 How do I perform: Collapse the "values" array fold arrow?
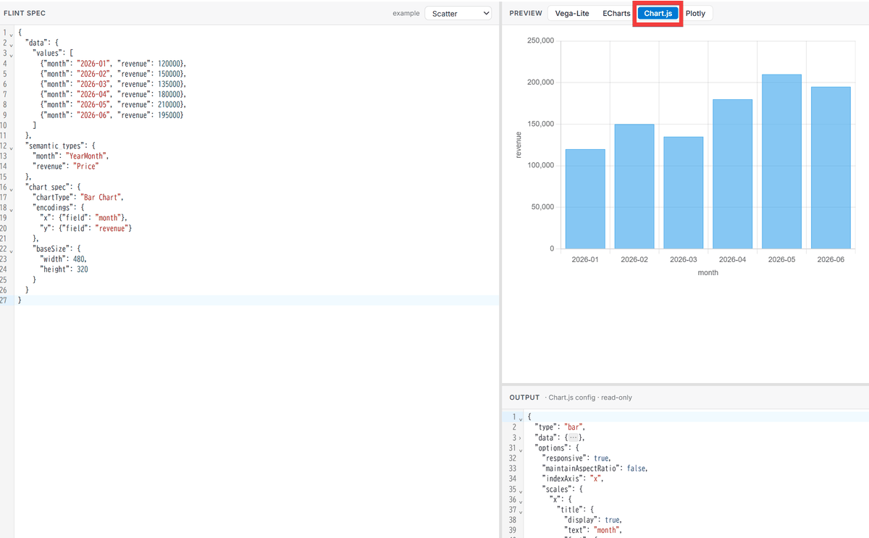click(12, 54)
